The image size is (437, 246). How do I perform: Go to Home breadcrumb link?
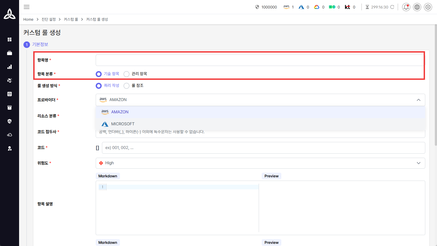click(28, 19)
